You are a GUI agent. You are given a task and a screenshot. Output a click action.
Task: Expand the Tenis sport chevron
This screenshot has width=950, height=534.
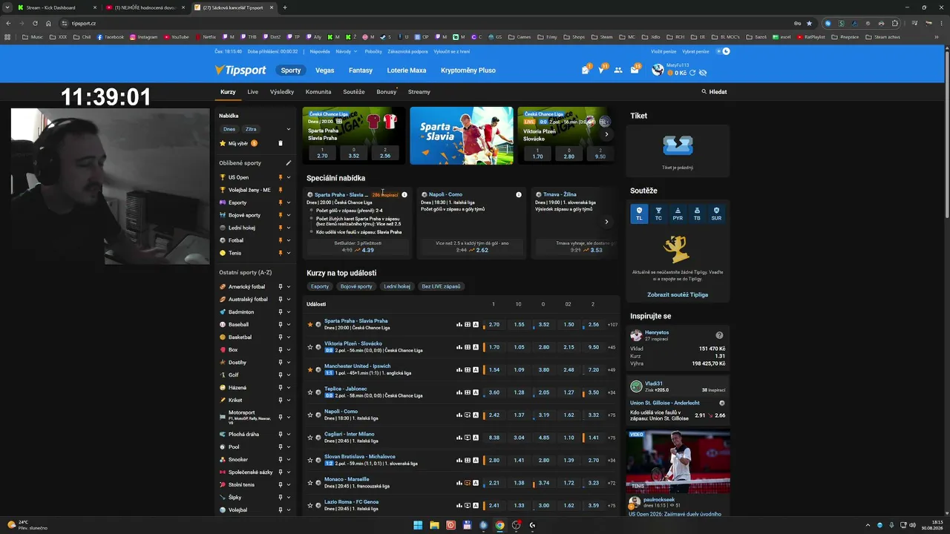point(289,253)
